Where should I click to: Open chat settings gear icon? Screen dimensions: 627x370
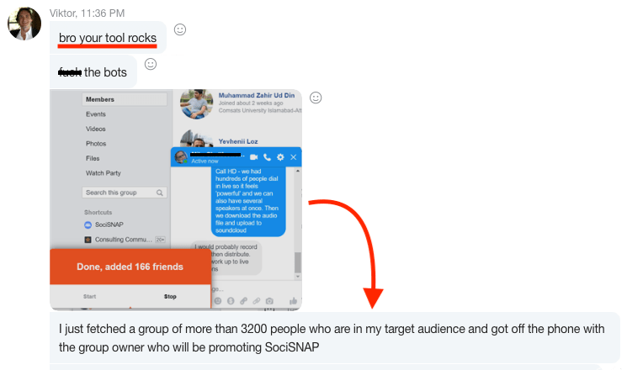pyautogui.click(x=280, y=157)
